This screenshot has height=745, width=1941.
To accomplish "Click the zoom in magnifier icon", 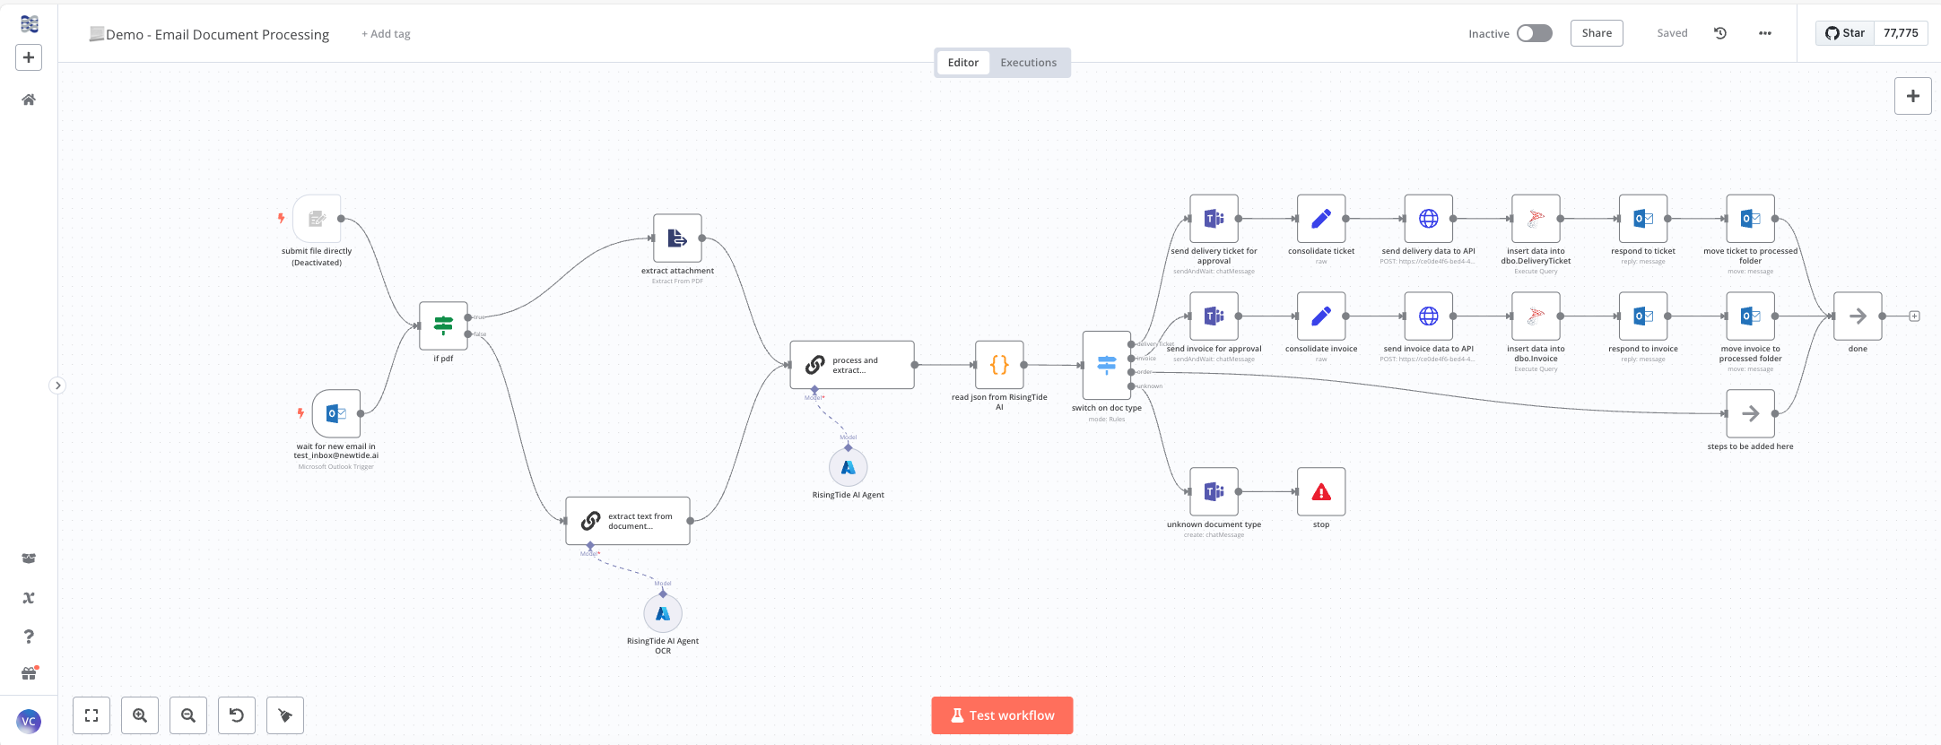I will click(x=140, y=715).
